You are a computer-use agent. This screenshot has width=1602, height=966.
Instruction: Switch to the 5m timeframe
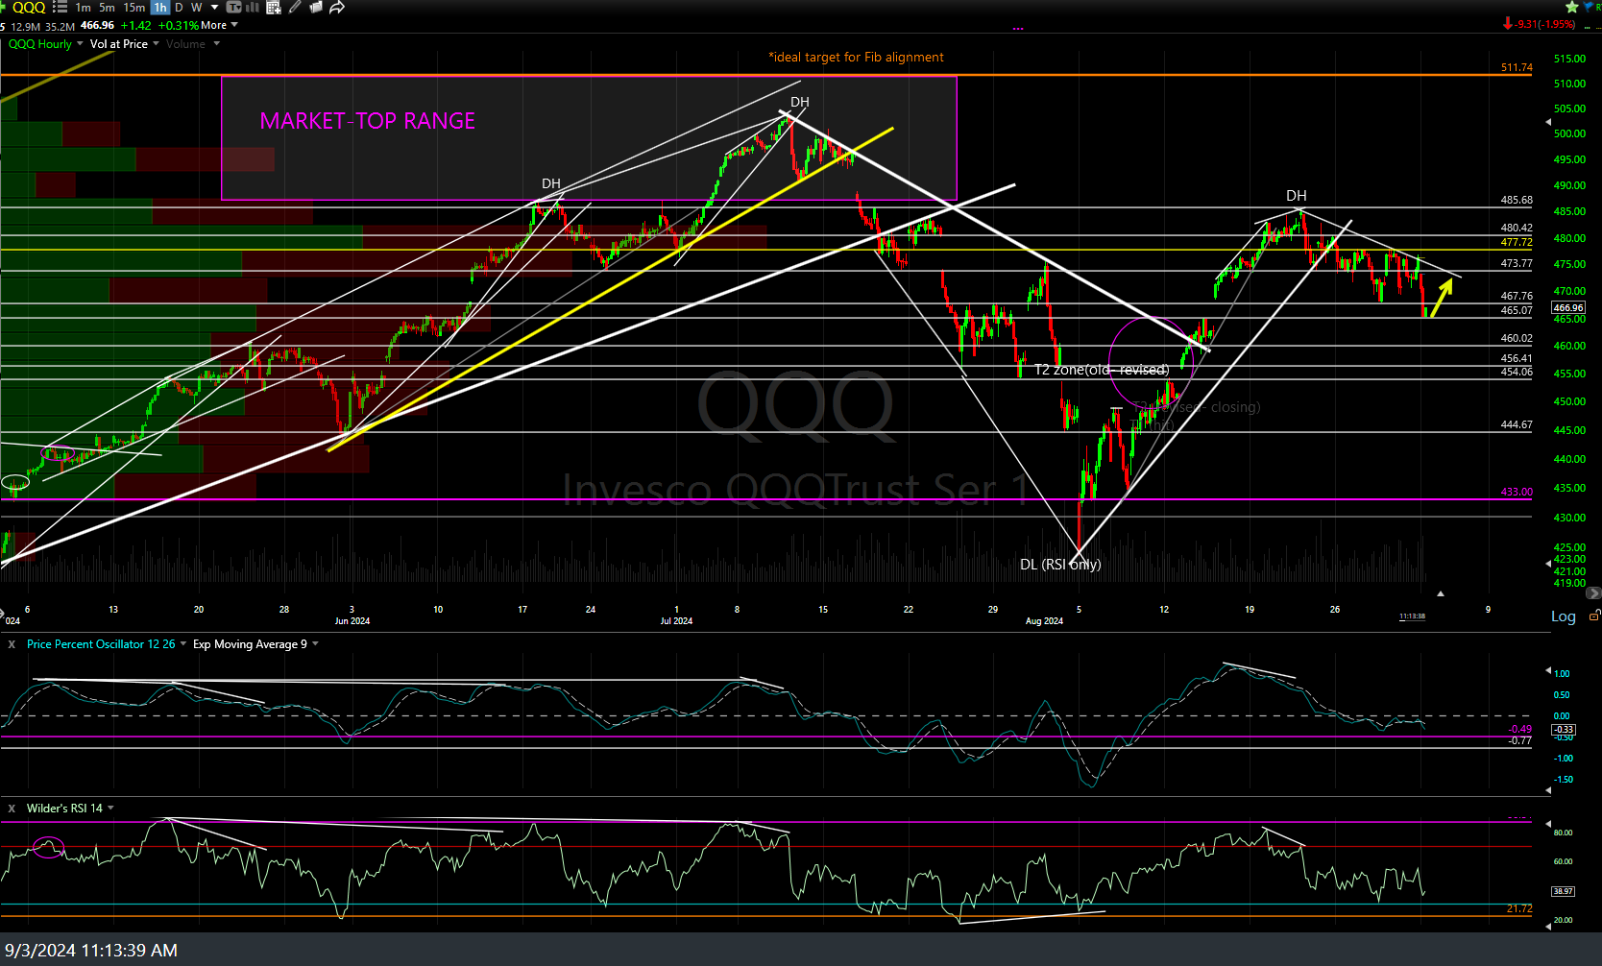pos(107,7)
